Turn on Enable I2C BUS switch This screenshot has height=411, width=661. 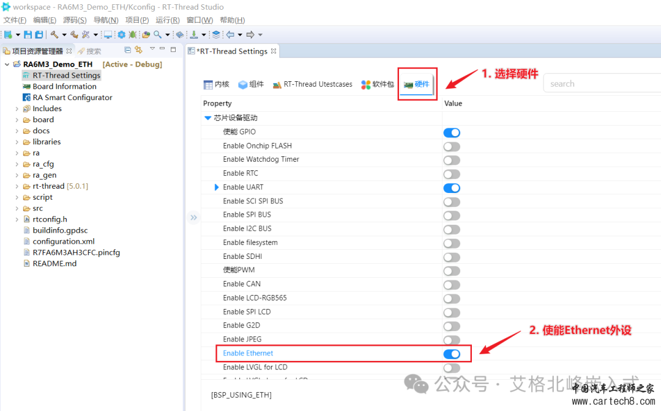click(x=452, y=230)
